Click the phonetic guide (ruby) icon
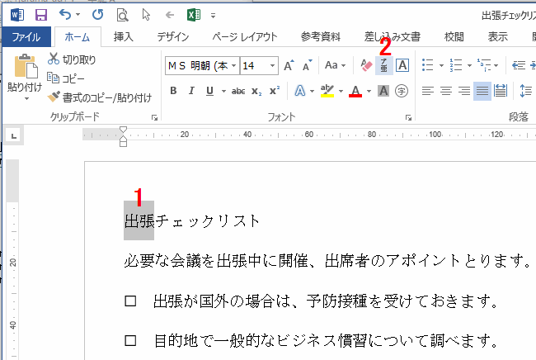536x360 pixels. (384, 65)
